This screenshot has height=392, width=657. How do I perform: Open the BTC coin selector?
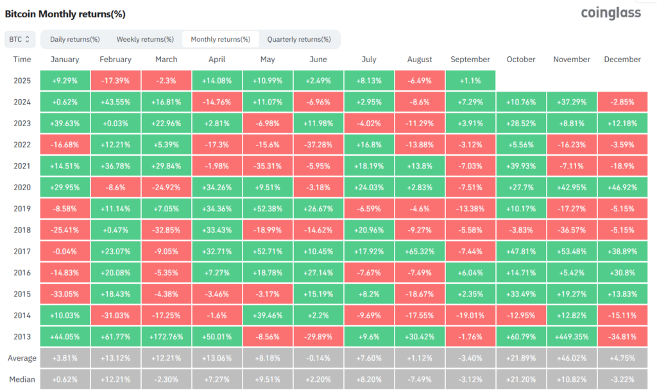pos(19,39)
